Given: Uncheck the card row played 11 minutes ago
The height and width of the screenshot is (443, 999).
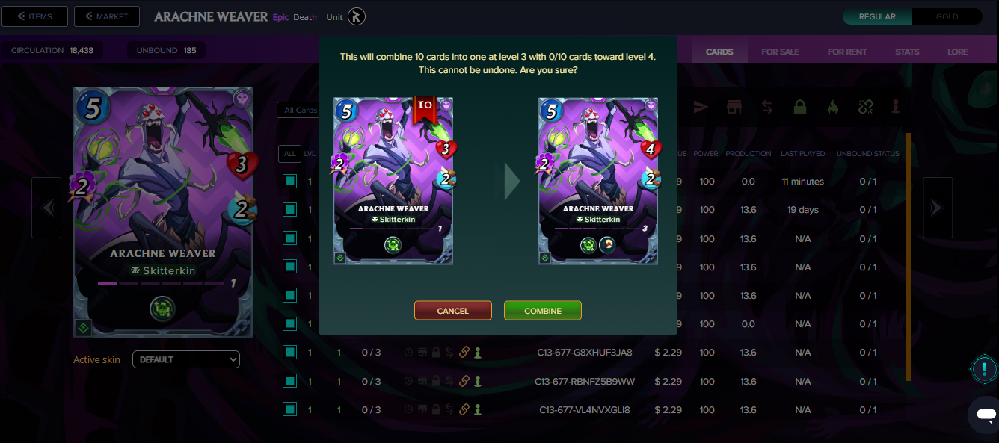Looking at the screenshot, I should pos(289,182).
